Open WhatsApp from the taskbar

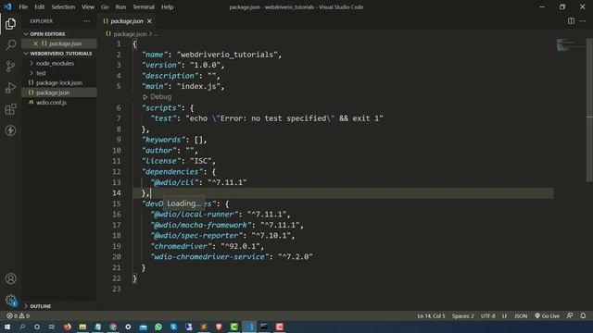158,327
